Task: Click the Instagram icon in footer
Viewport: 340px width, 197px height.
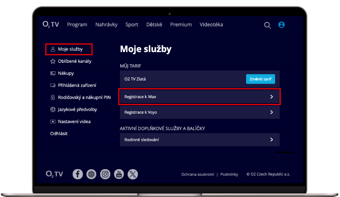Action: click(x=105, y=174)
